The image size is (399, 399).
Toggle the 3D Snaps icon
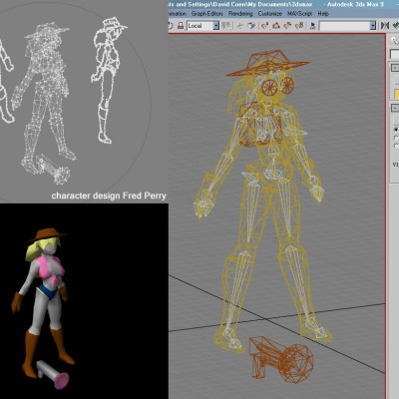[x=265, y=26]
